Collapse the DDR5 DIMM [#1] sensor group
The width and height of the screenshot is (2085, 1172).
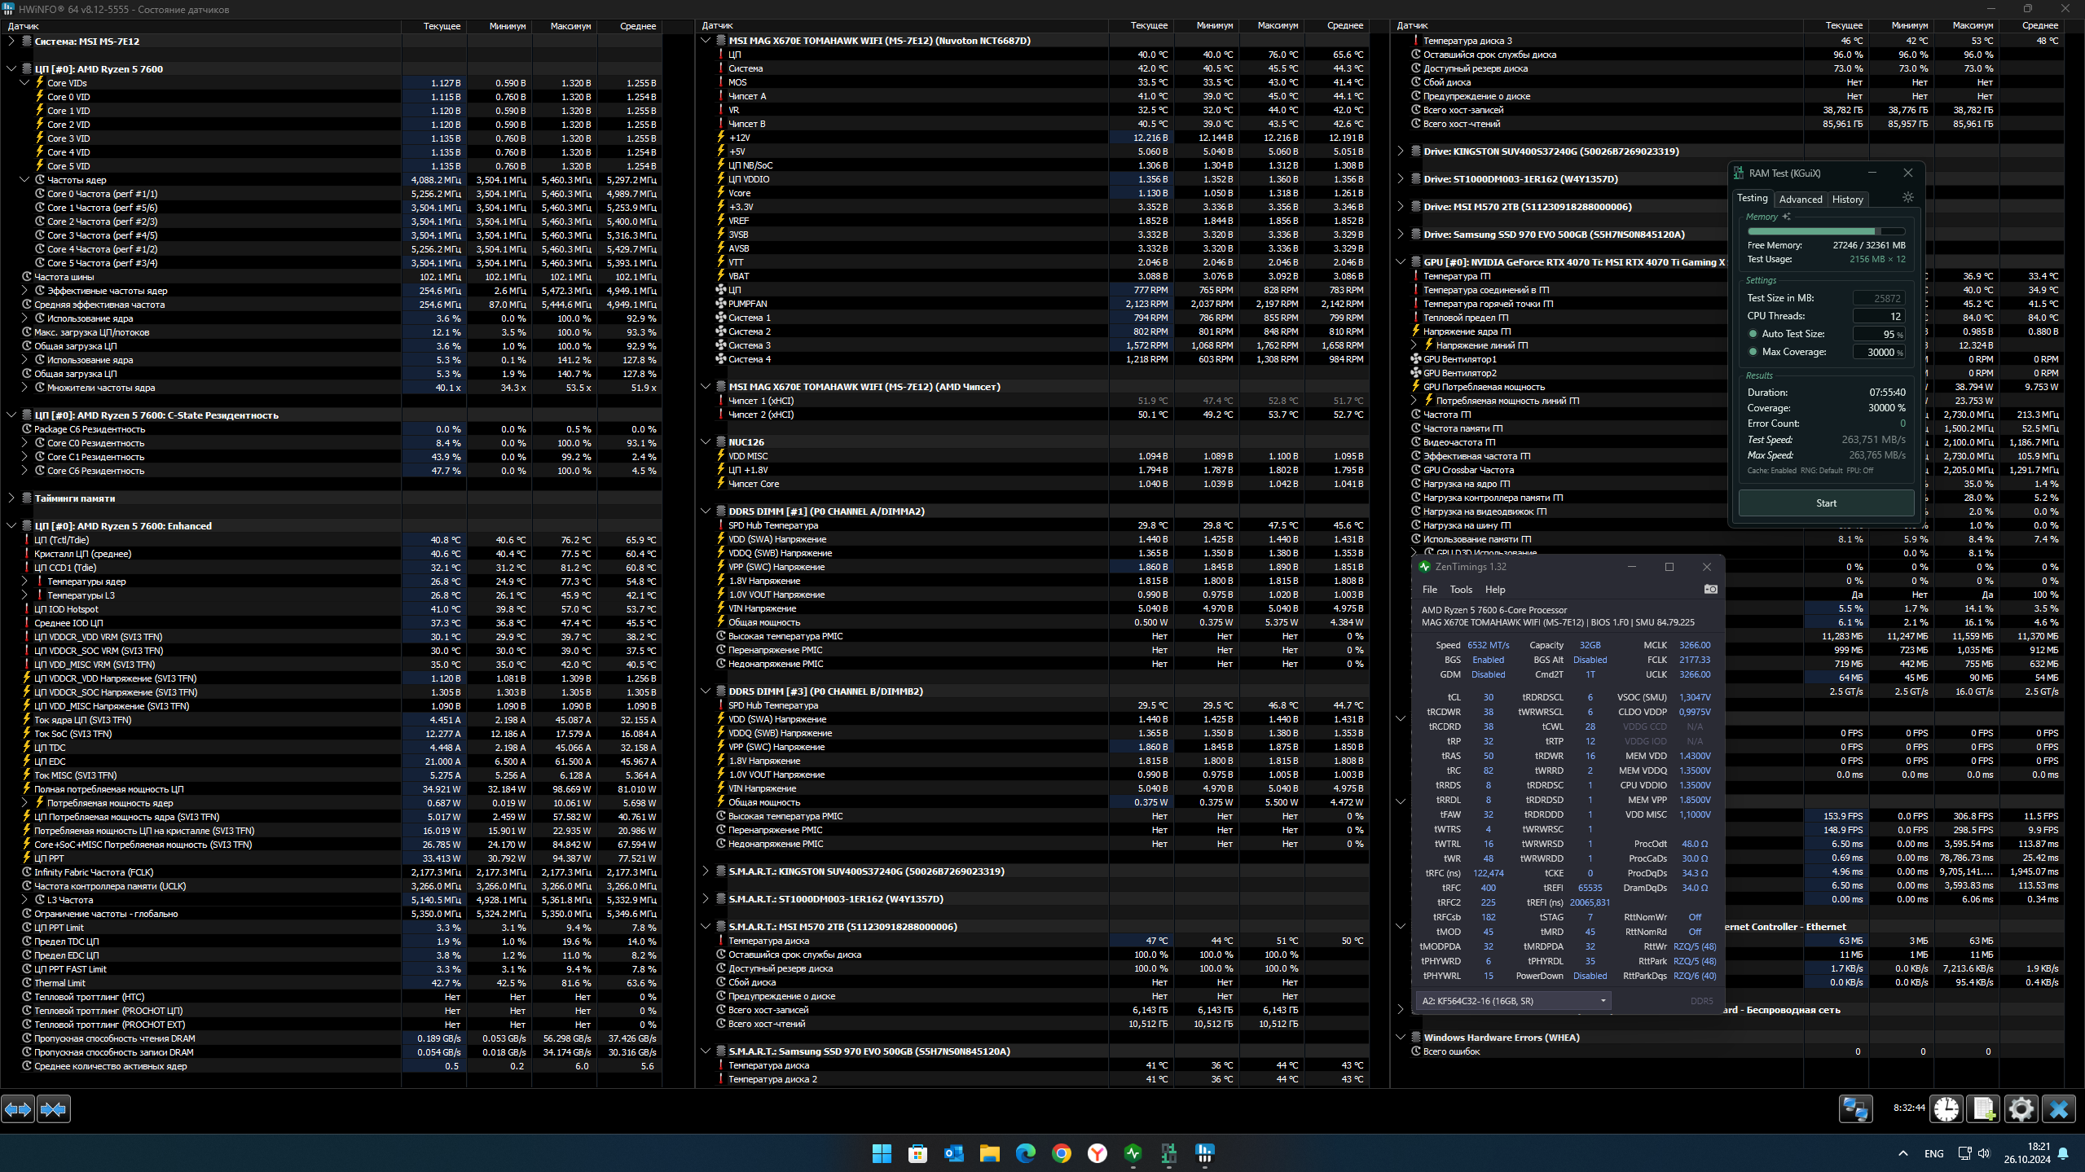coord(706,511)
